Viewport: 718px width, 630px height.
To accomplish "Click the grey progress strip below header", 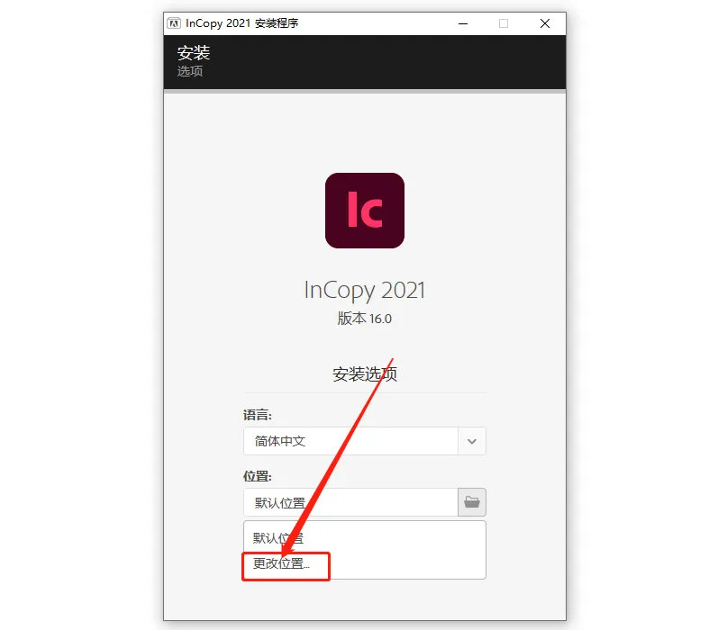I will point(365,92).
